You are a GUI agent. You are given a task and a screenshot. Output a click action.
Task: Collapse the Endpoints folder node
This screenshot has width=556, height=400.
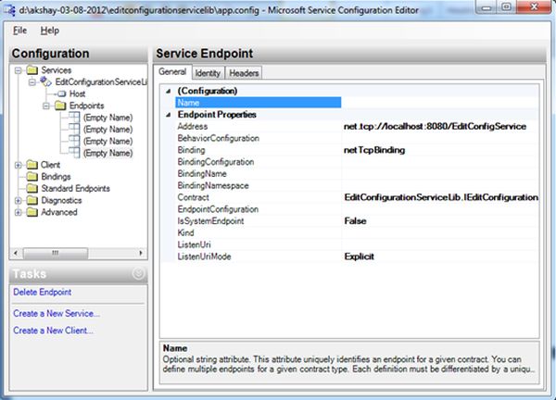(46, 106)
